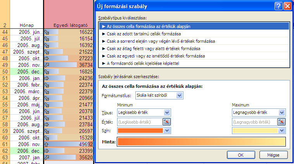Open the Minimum Típus dropdown

pyautogui.click(x=167, y=113)
